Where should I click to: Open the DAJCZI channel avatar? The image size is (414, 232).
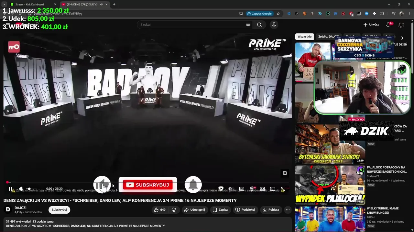click(x=8, y=210)
